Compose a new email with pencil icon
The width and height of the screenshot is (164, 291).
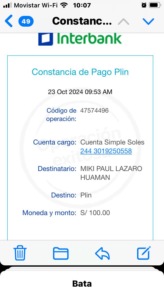[x=143, y=253]
